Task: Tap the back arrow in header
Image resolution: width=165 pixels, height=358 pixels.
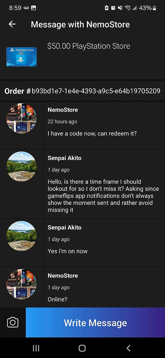Action: [x=12, y=24]
